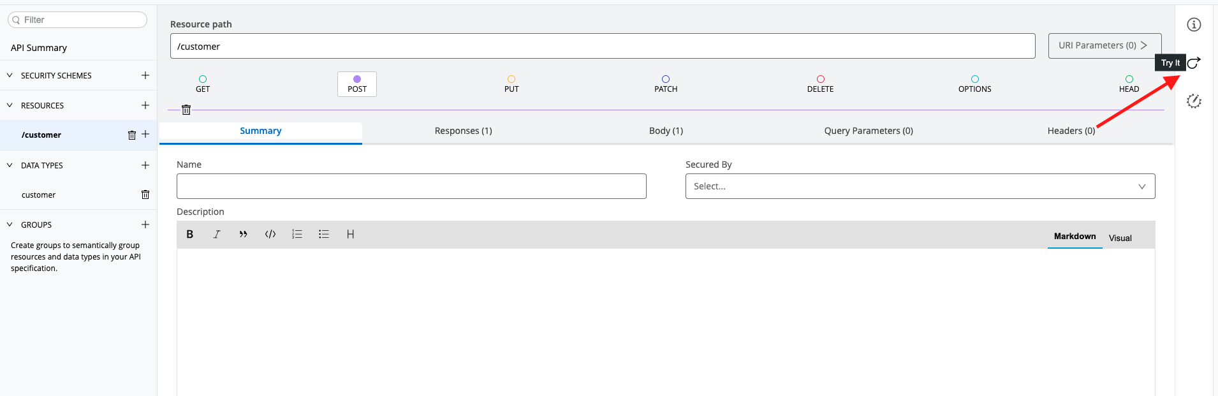The image size is (1218, 396).
Task: Delete the customer data type
Action: coord(145,194)
